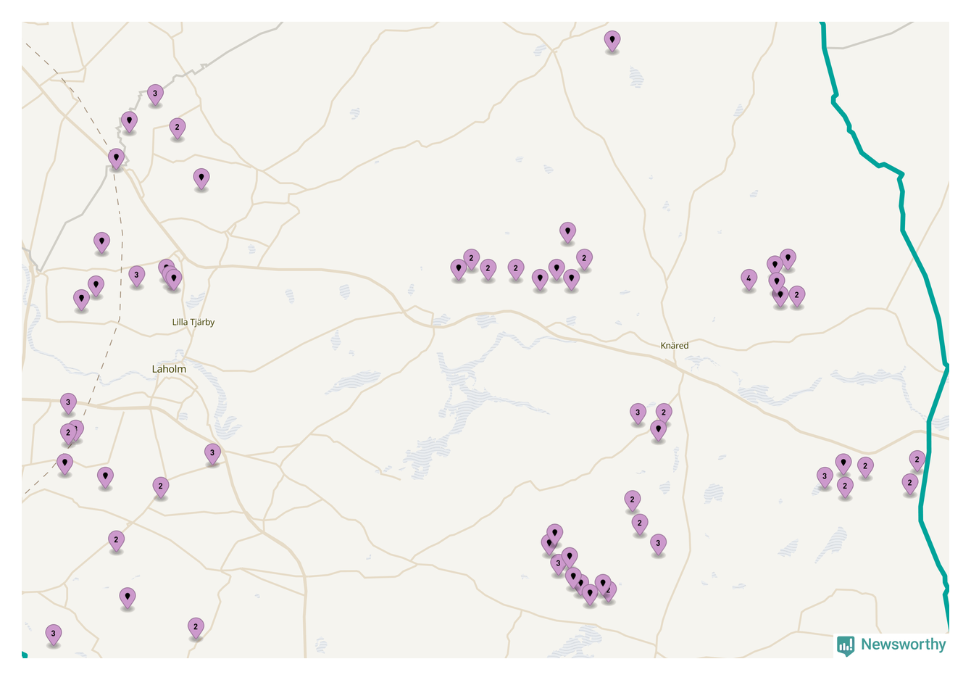Open the 3 marker directly south of Knäred
The width and height of the screenshot is (971, 680).
coord(638,413)
